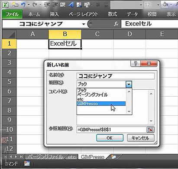
Task: Click the Undo arrow icon
Action: tap(23, 5)
